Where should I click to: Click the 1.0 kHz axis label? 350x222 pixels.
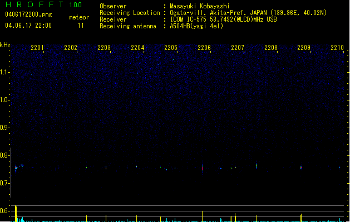pyautogui.click(x=4, y=100)
